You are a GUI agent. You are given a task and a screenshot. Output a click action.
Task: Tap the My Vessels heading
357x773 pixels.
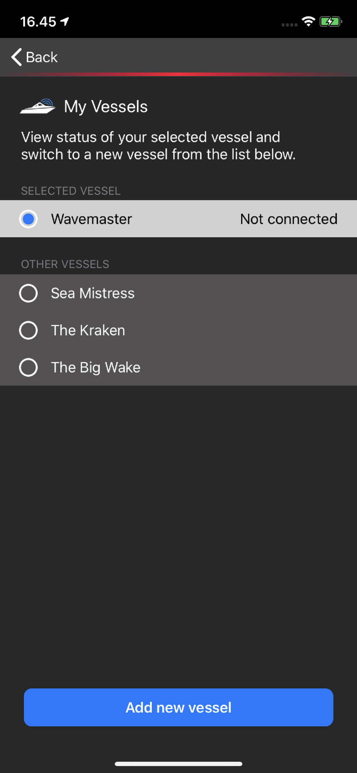tap(106, 107)
